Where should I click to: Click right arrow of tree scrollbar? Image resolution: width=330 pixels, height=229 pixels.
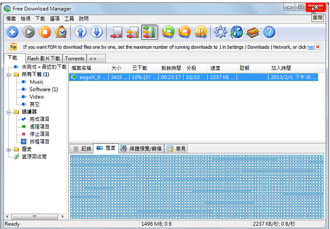tap(63, 216)
